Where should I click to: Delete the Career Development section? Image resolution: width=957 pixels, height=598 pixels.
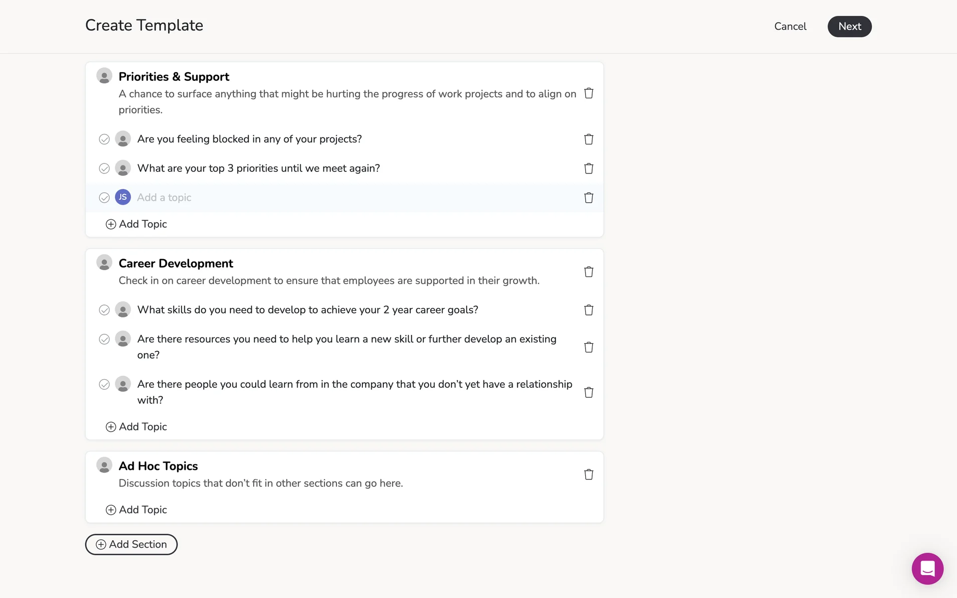click(x=589, y=272)
